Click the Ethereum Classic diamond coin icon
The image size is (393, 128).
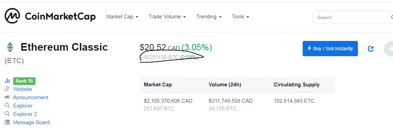point(10,47)
